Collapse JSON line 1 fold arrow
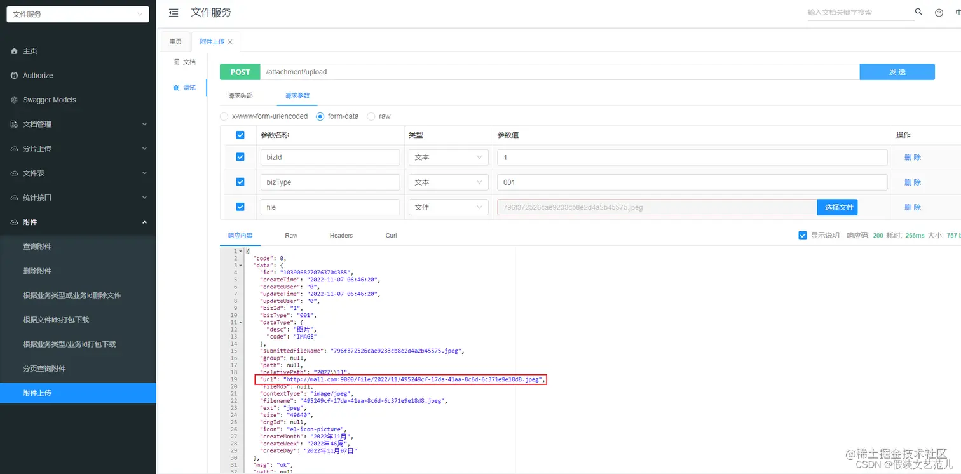 (240, 251)
